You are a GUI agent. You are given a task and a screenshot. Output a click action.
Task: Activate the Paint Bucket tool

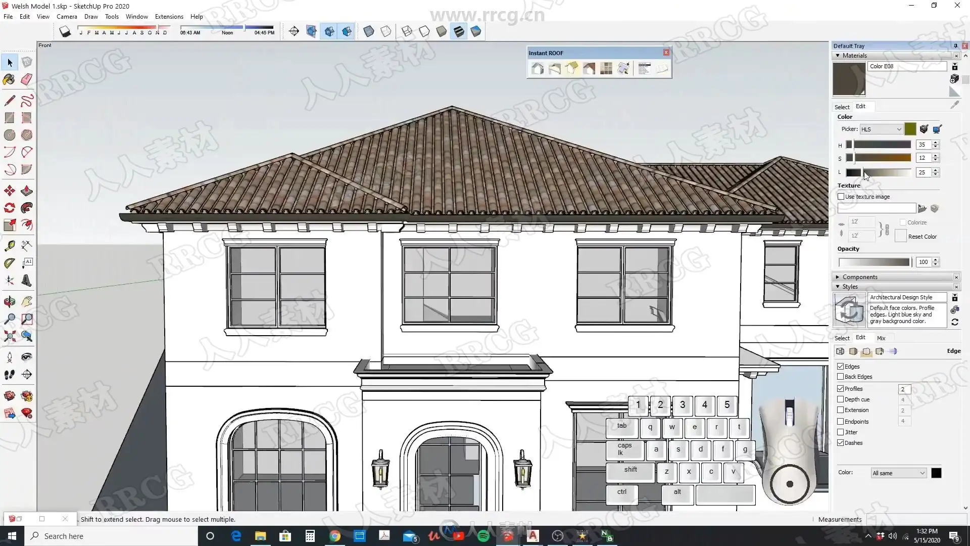click(x=9, y=79)
